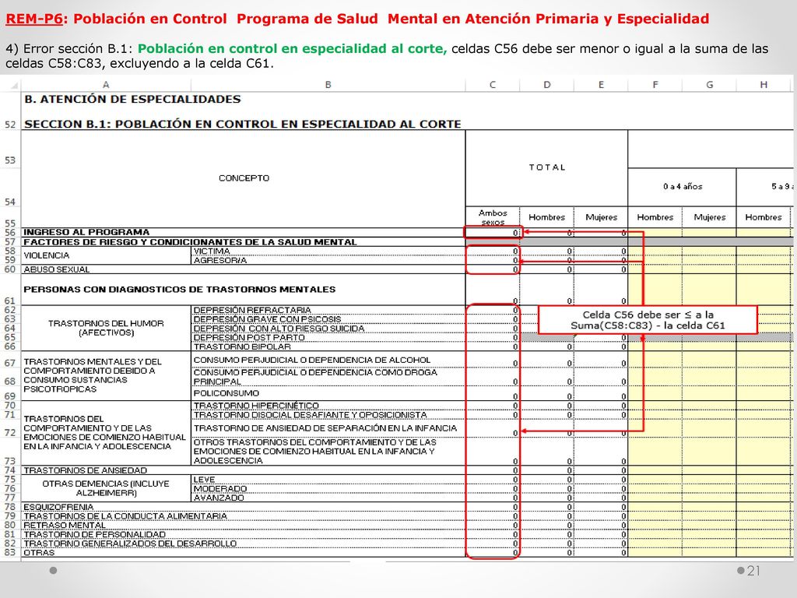
Task: Click the 'DEPRESIÓN POST PARTO' cell
Action: [328, 337]
